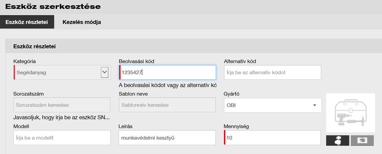
Task: Select the Eszköz részletei tab
Action: (27, 22)
